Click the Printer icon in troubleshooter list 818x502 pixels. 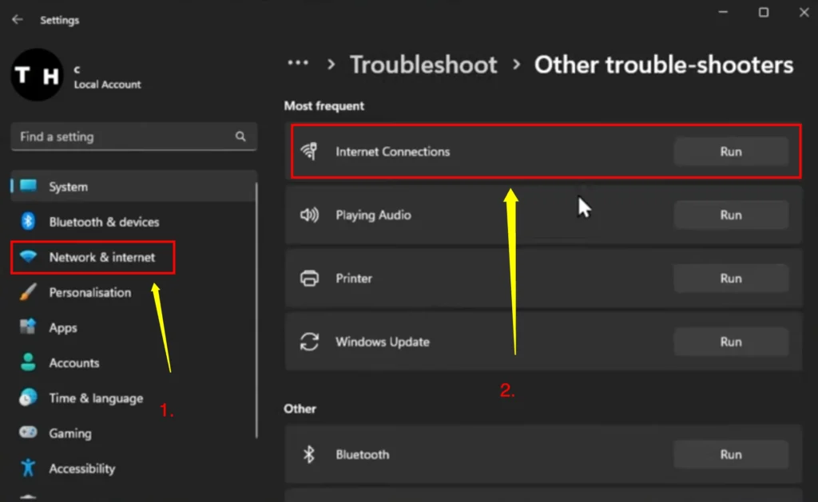[309, 278]
